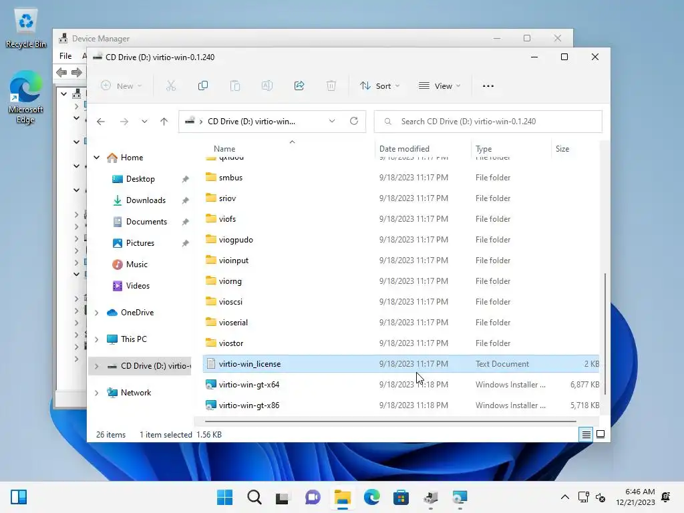Open Task View on the taskbar

pos(283,497)
